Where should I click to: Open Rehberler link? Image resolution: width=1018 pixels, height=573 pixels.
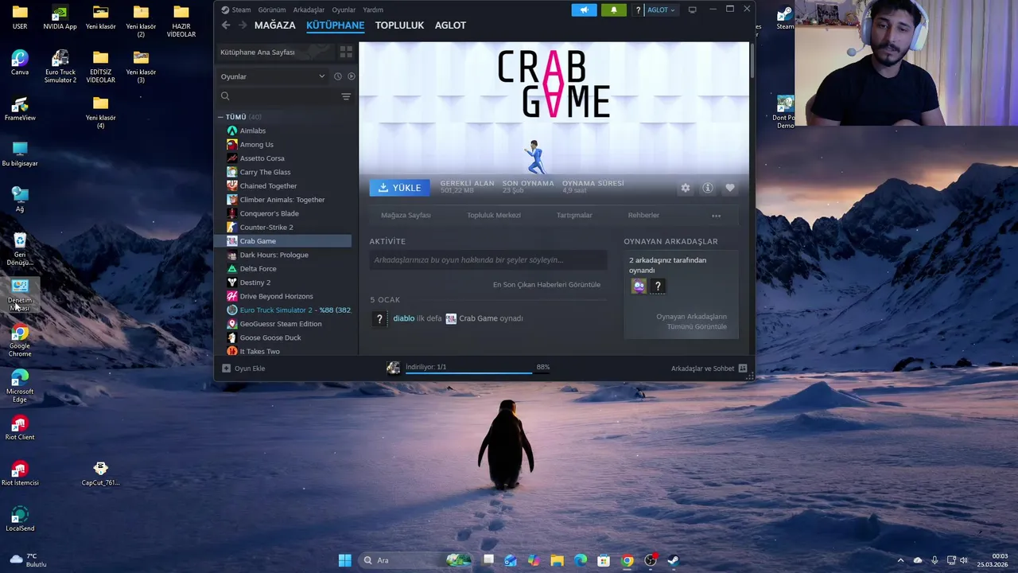(643, 216)
